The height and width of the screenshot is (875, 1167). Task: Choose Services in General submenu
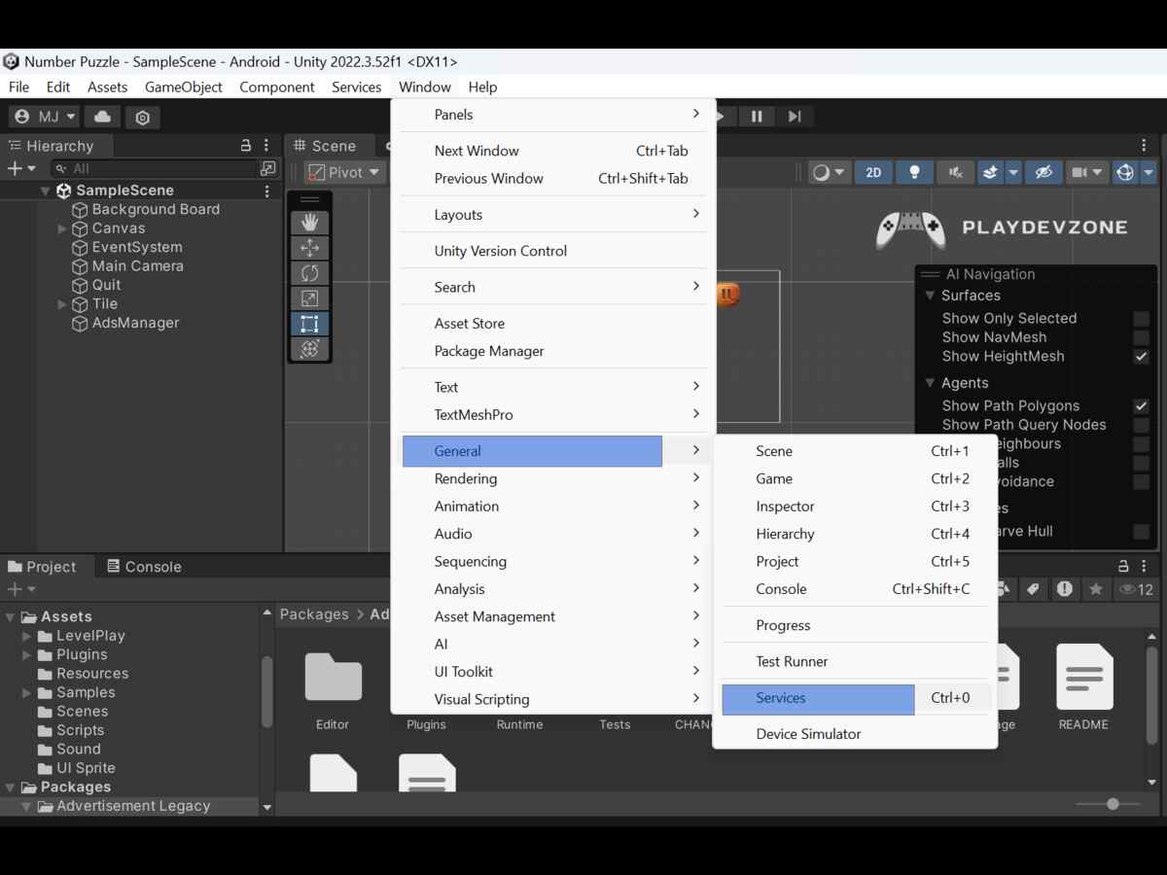pyautogui.click(x=818, y=698)
